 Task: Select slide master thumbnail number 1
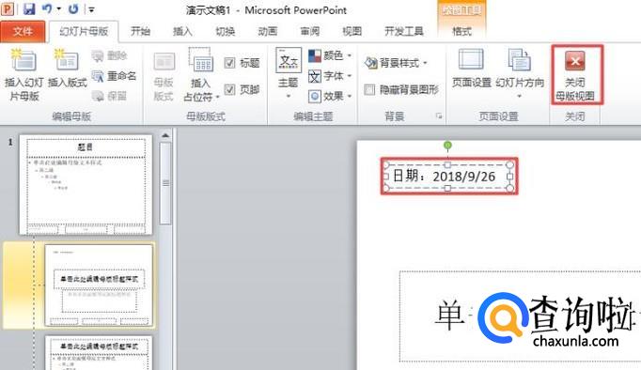click(x=86, y=185)
